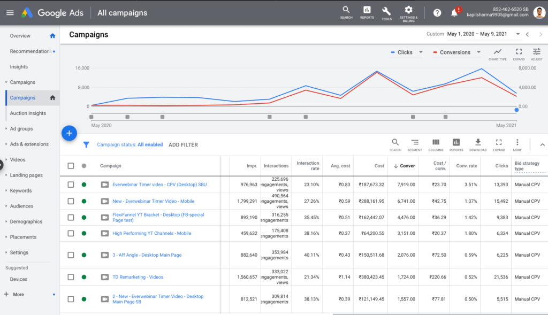Tick checkbox for Everwebinar Timer video CPV Desktop
The height and width of the screenshot is (315, 548).
coord(71,185)
